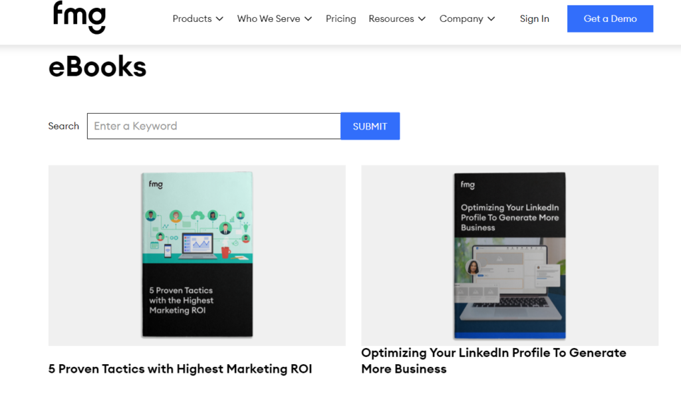Click the Who We Serve chevron icon

tap(308, 19)
